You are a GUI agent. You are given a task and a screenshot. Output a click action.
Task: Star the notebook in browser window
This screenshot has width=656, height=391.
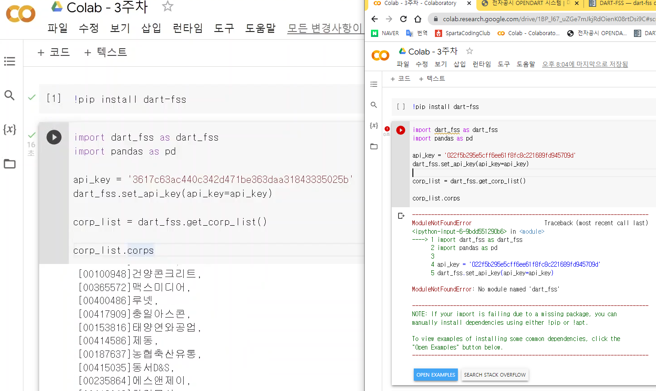(470, 51)
